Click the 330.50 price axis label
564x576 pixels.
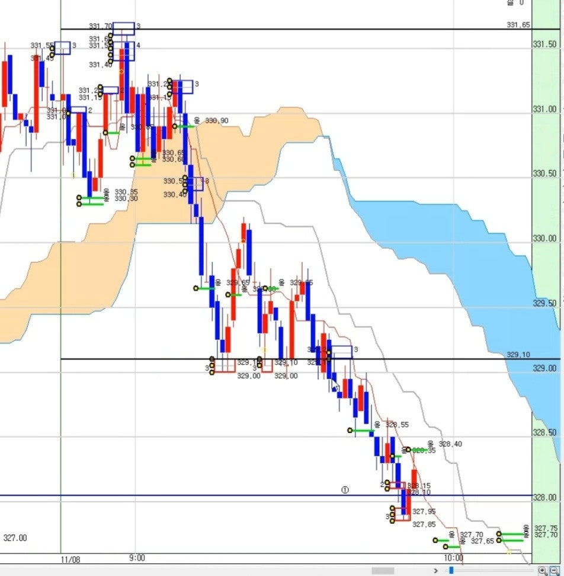(544, 174)
